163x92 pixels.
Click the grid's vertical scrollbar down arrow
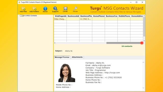[x=144, y=41]
